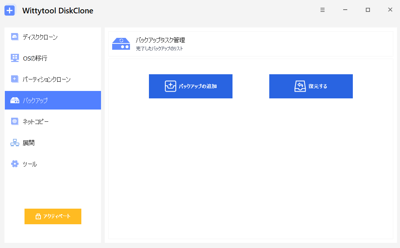
Task: Go to the ネットコピー section
Action: [53, 121]
